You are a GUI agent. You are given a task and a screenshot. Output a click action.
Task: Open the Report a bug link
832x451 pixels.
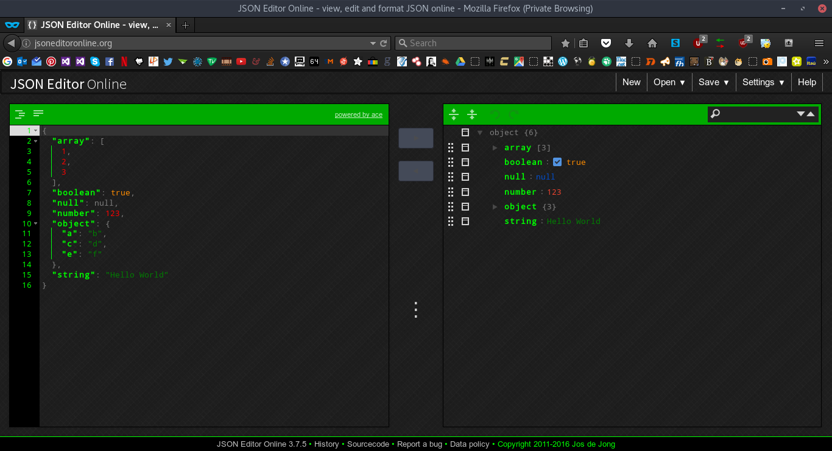pyautogui.click(x=420, y=444)
